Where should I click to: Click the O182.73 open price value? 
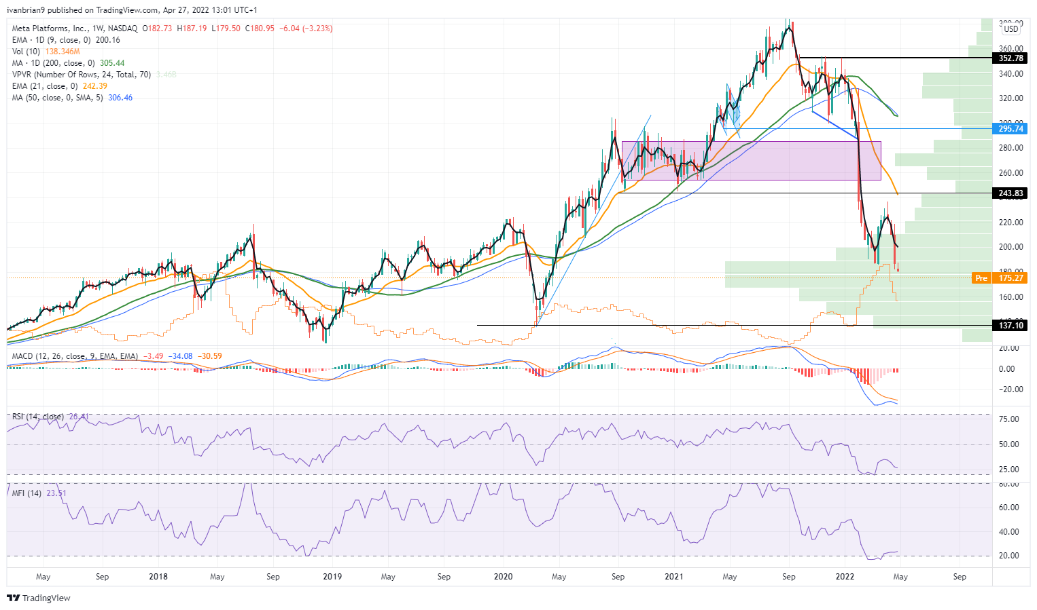tap(158, 28)
